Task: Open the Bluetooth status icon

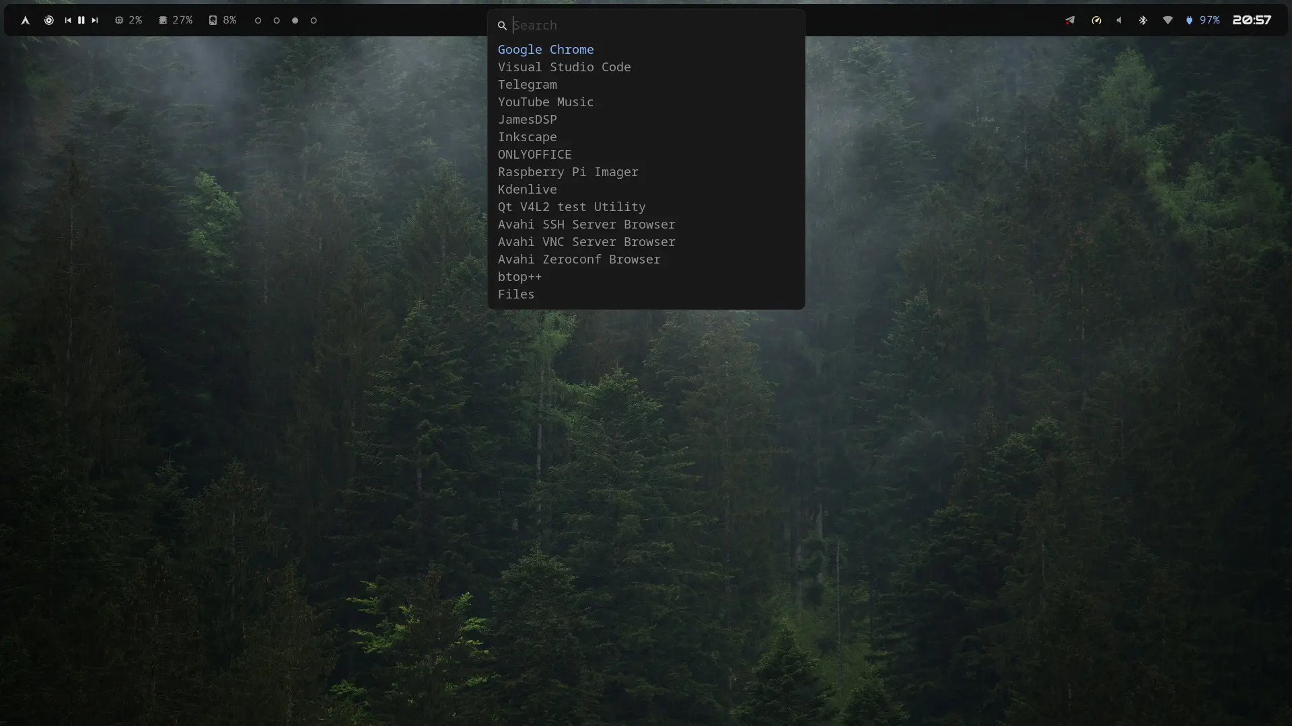Action: [1143, 20]
